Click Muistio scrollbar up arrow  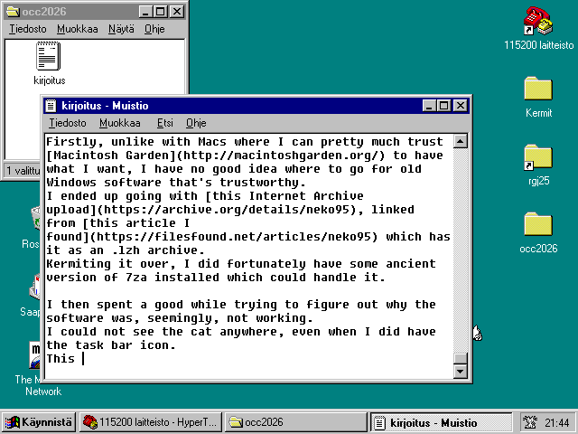tap(461, 141)
